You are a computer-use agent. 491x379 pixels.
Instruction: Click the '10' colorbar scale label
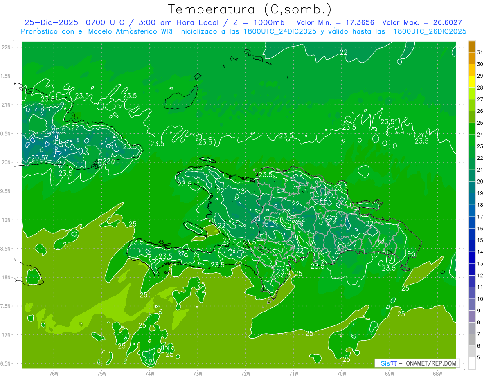click(x=480, y=299)
